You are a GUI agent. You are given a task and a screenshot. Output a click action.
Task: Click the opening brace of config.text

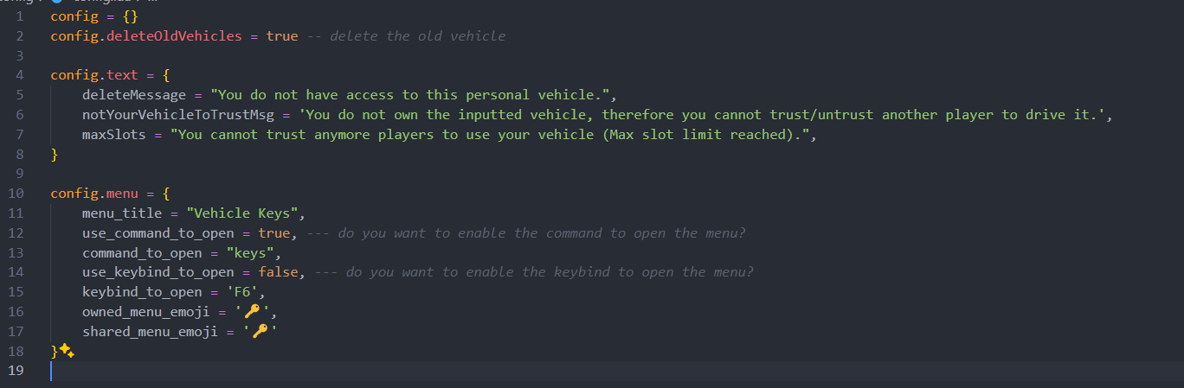tap(166, 75)
